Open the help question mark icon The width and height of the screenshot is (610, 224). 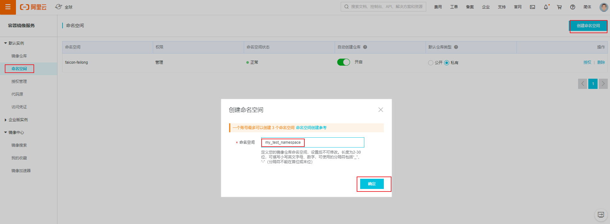tap(573, 7)
